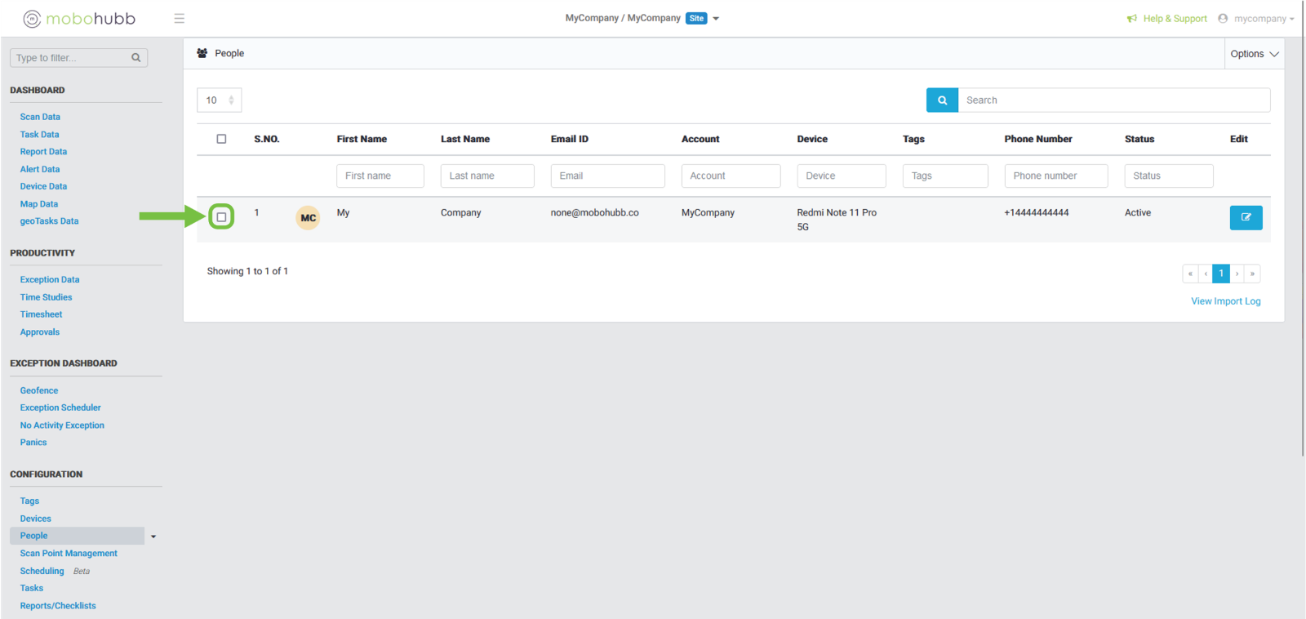Expand the People submenu arrow

click(153, 537)
